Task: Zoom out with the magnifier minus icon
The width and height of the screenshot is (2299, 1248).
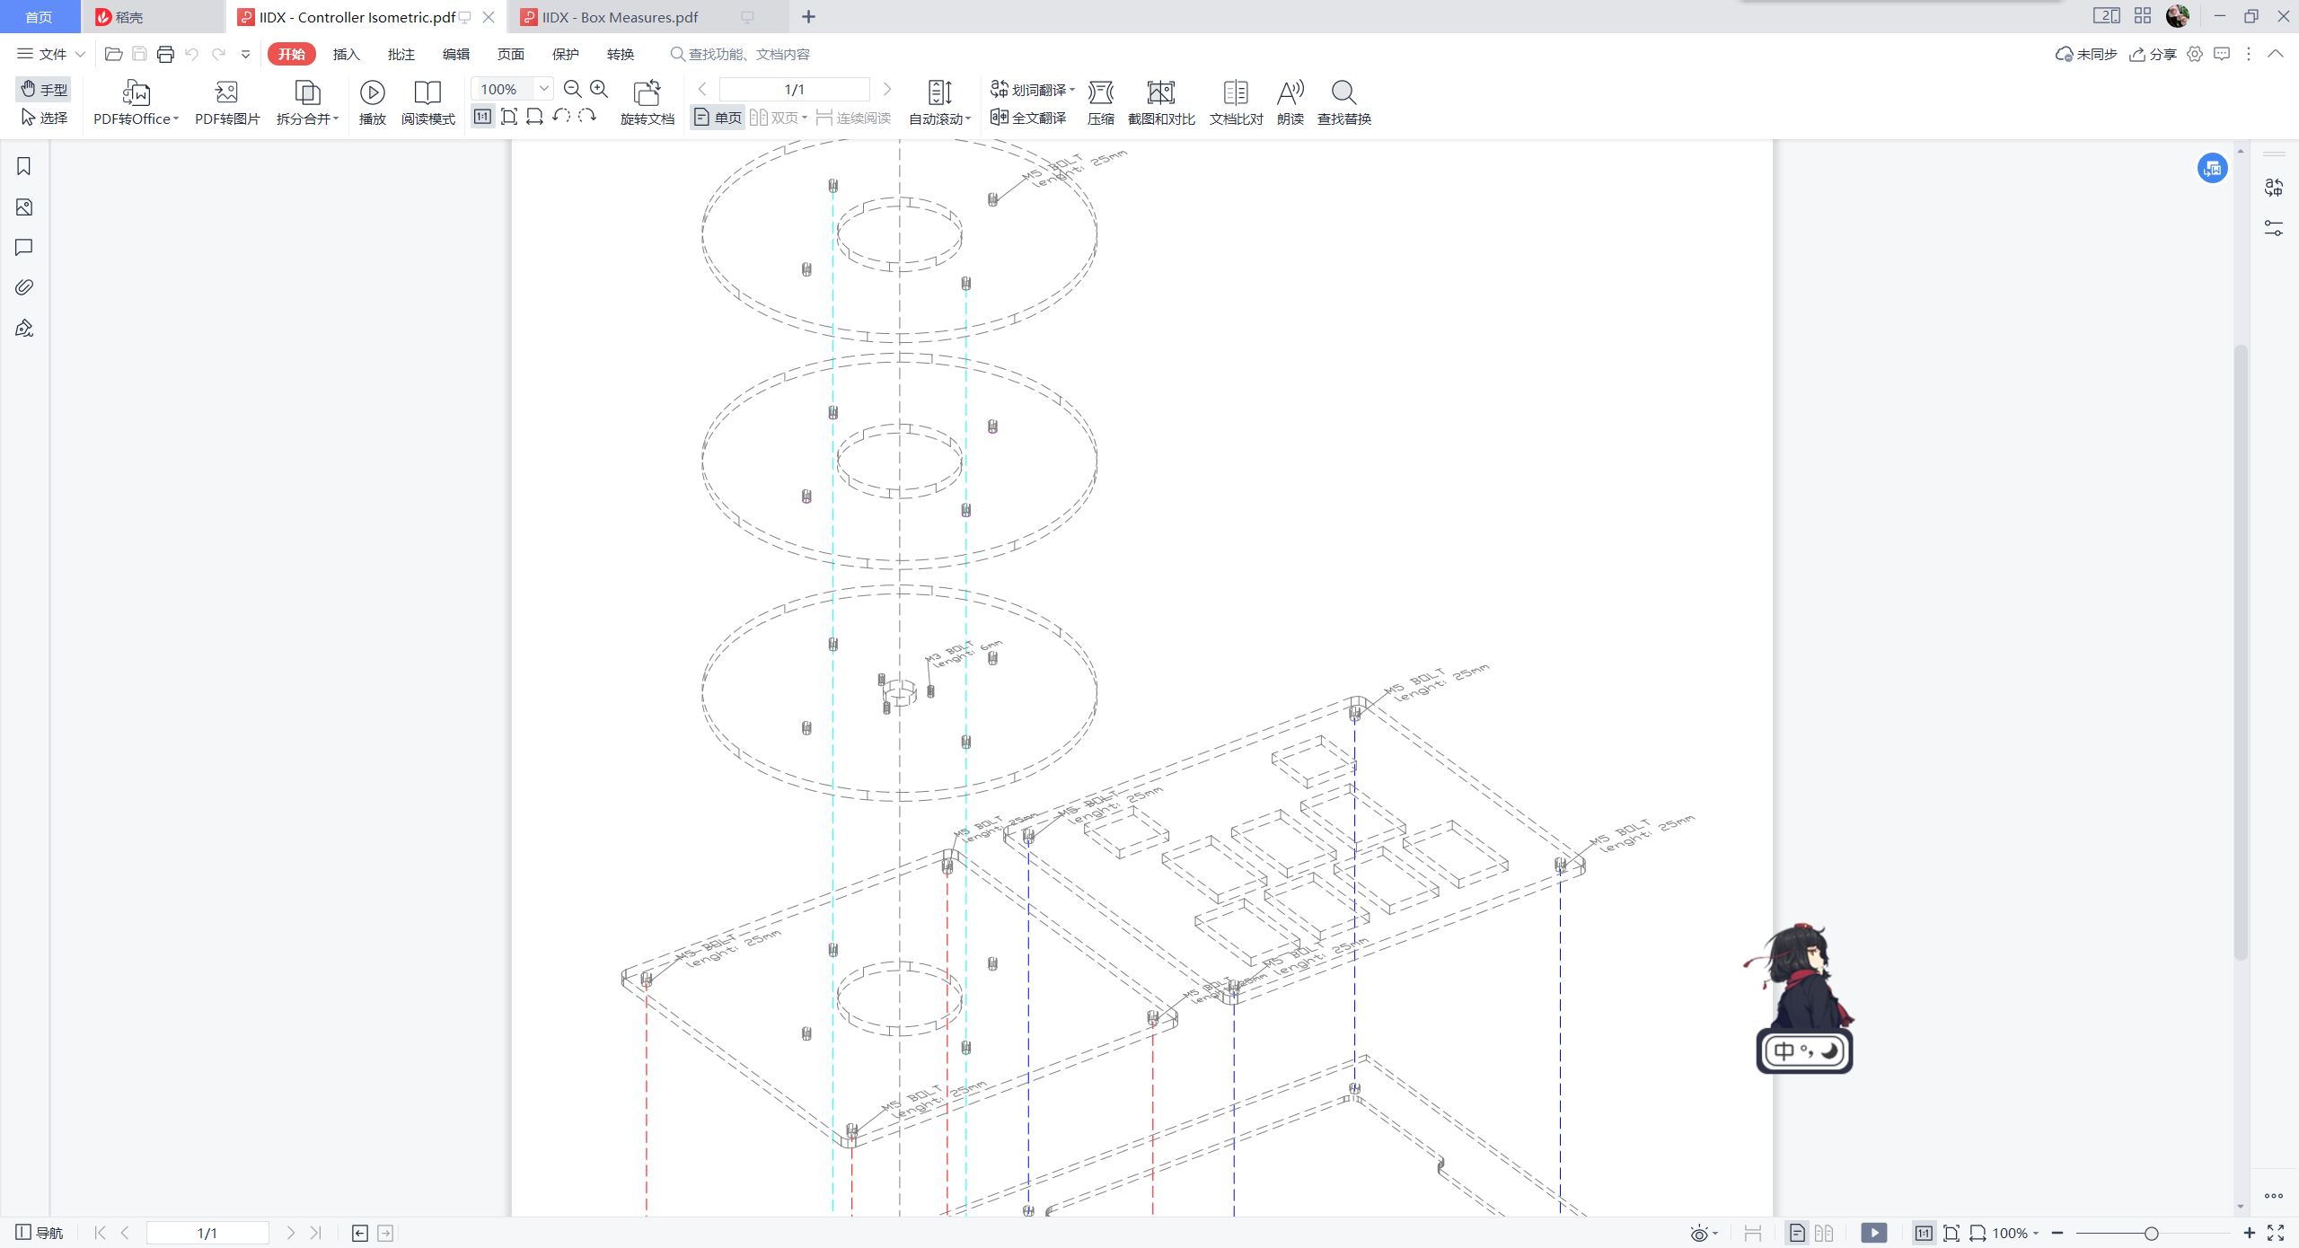Action: point(572,89)
